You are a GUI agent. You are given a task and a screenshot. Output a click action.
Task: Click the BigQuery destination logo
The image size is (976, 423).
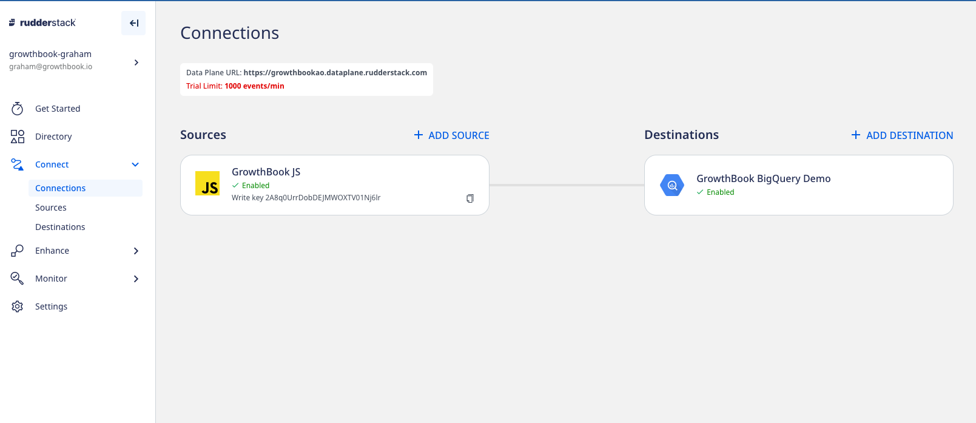click(672, 185)
